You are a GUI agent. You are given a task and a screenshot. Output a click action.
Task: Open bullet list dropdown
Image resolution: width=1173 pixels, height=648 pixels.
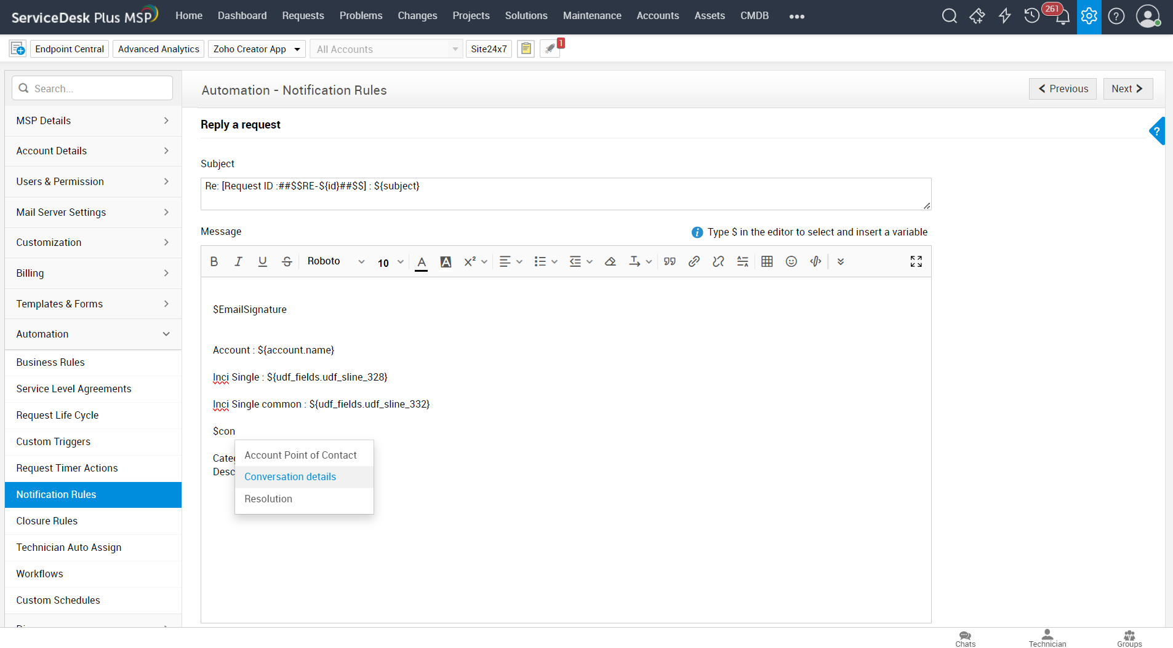(546, 262)
